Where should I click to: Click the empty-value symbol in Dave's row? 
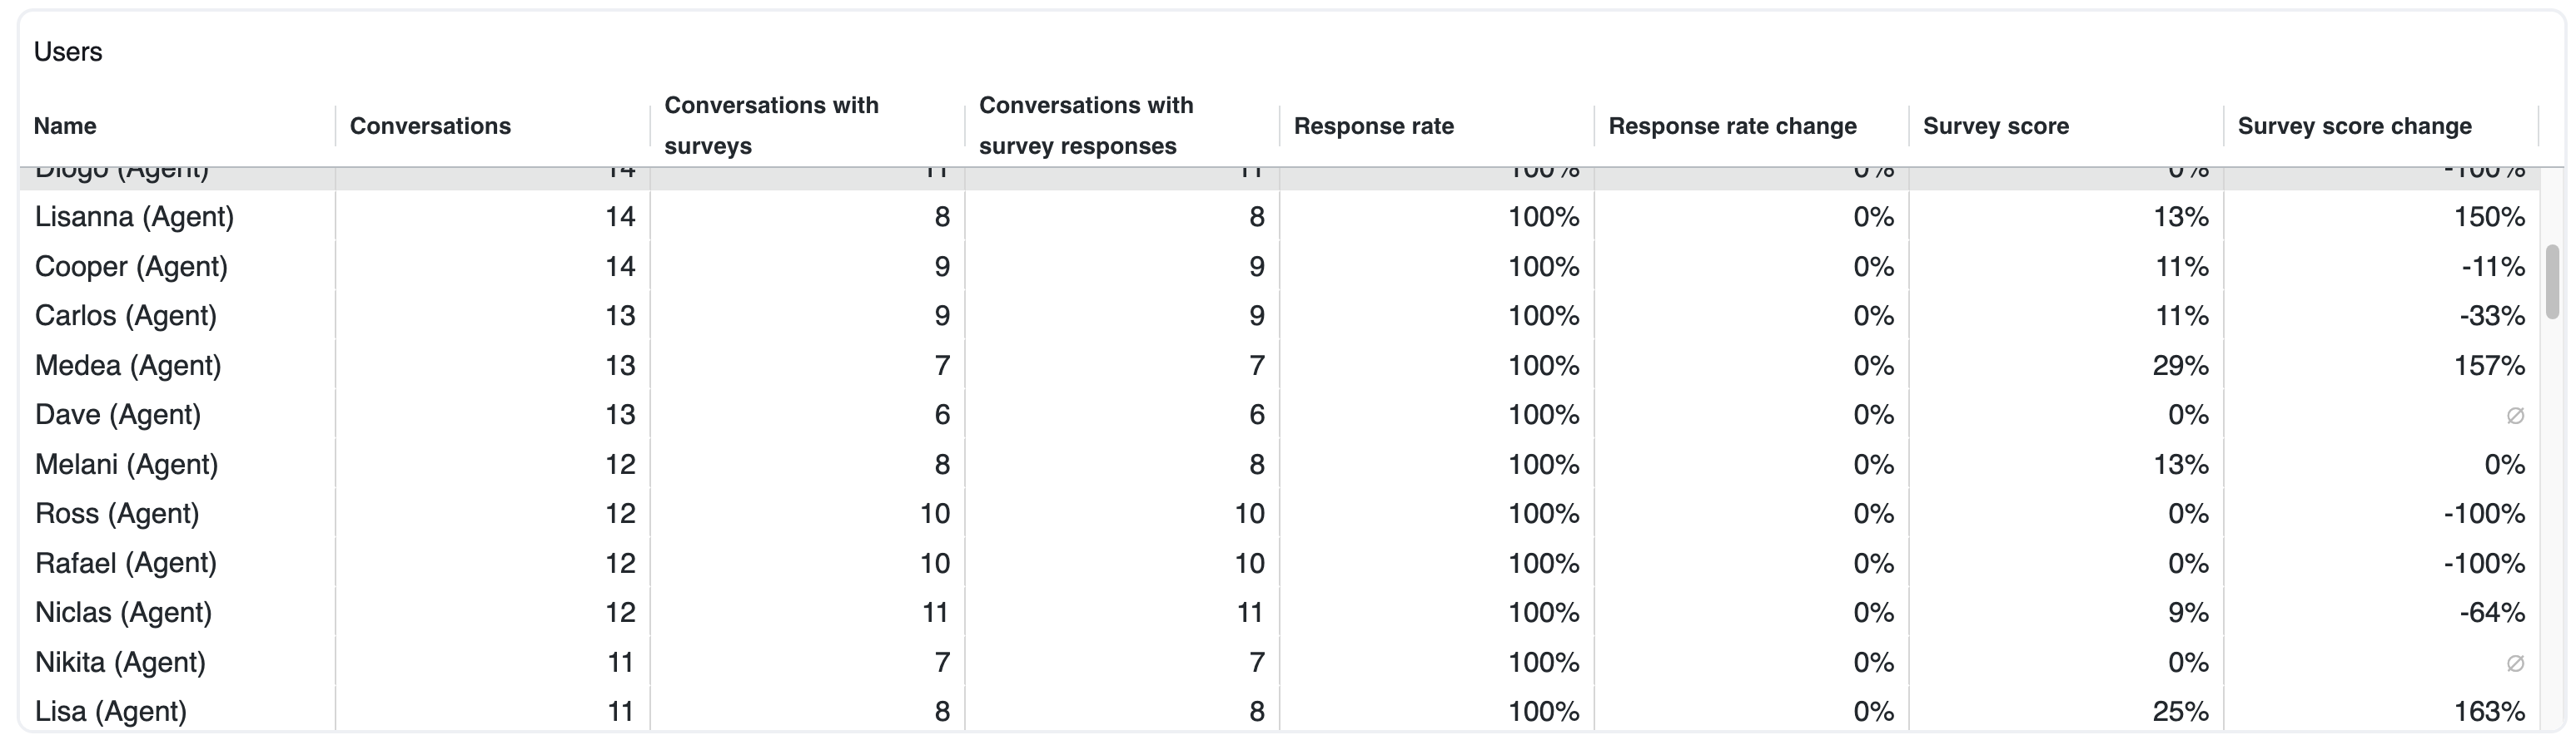2514,416
